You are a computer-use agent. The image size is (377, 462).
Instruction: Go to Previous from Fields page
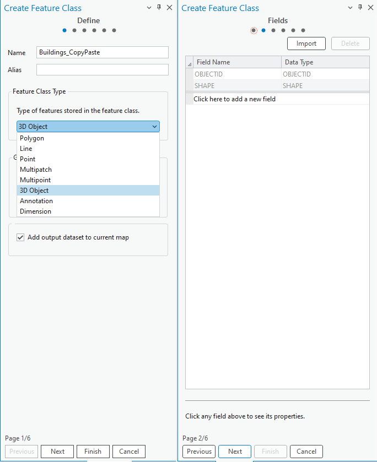click(x=199, y=452)
